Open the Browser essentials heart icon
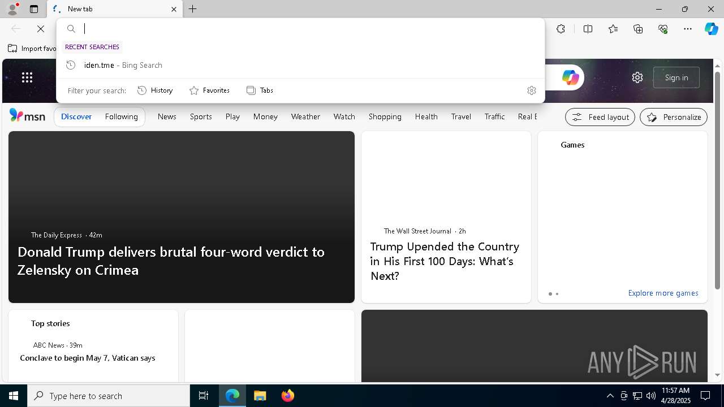This screenshot has width=724, height=407. point(663,29)
